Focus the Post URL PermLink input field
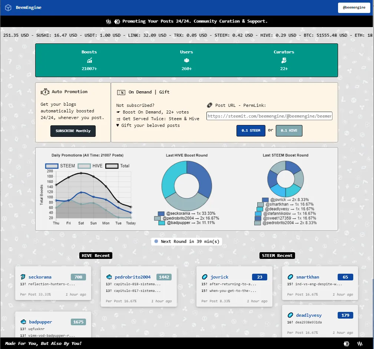 [x=269, y=116]
